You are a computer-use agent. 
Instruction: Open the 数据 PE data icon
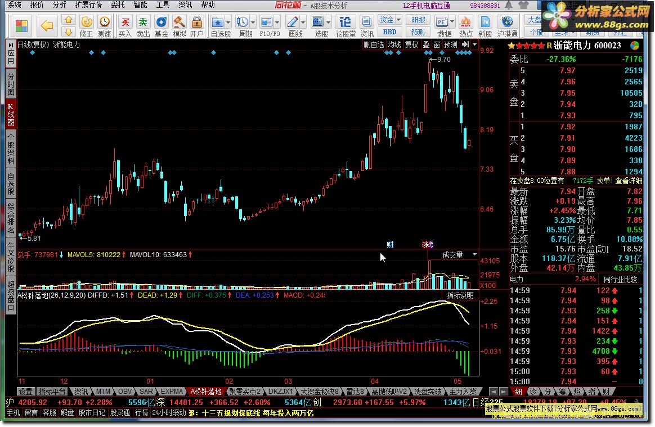point(441,22)
